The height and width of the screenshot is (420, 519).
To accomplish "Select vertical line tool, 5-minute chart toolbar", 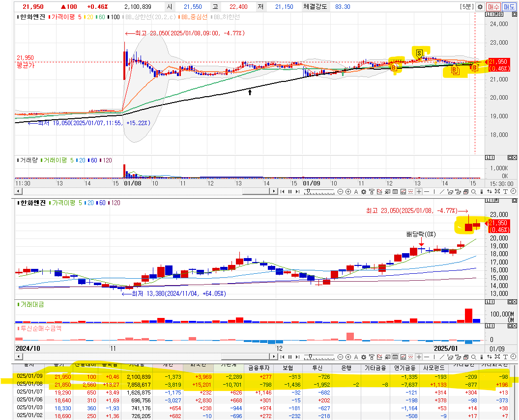I will [434, 192].
